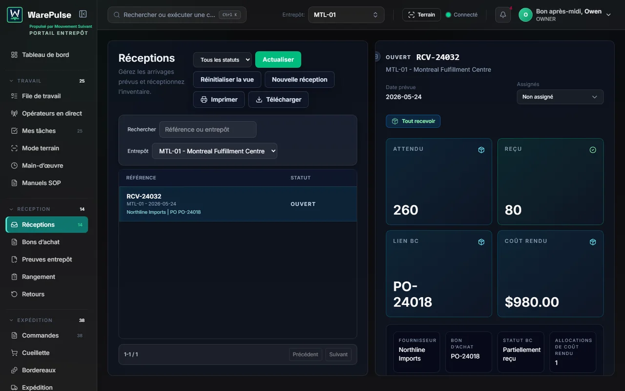This screenshot has width=625, height=391.
Task: Open Tableau de bord in the sidebar
Action: (x=47, y=55)
